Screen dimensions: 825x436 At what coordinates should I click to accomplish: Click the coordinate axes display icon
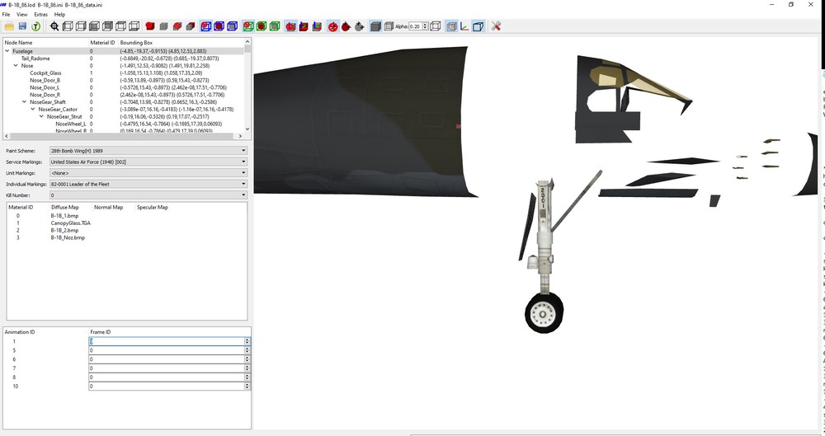coord(464,26)
